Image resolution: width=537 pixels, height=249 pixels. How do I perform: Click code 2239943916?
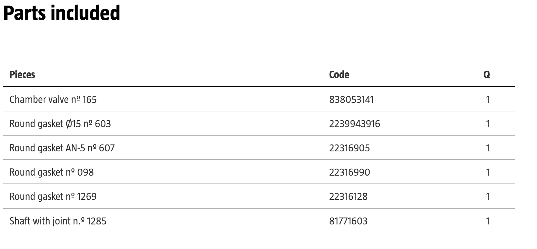[x=354, y=124]
